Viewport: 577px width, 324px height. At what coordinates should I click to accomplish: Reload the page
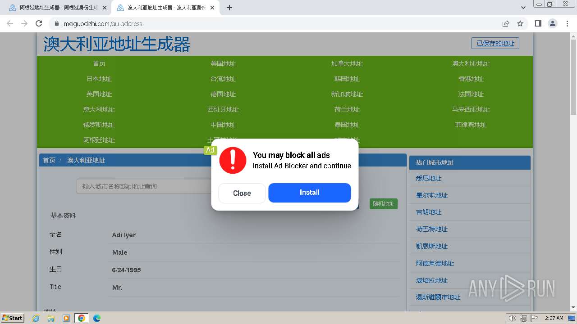click(39, 23)
